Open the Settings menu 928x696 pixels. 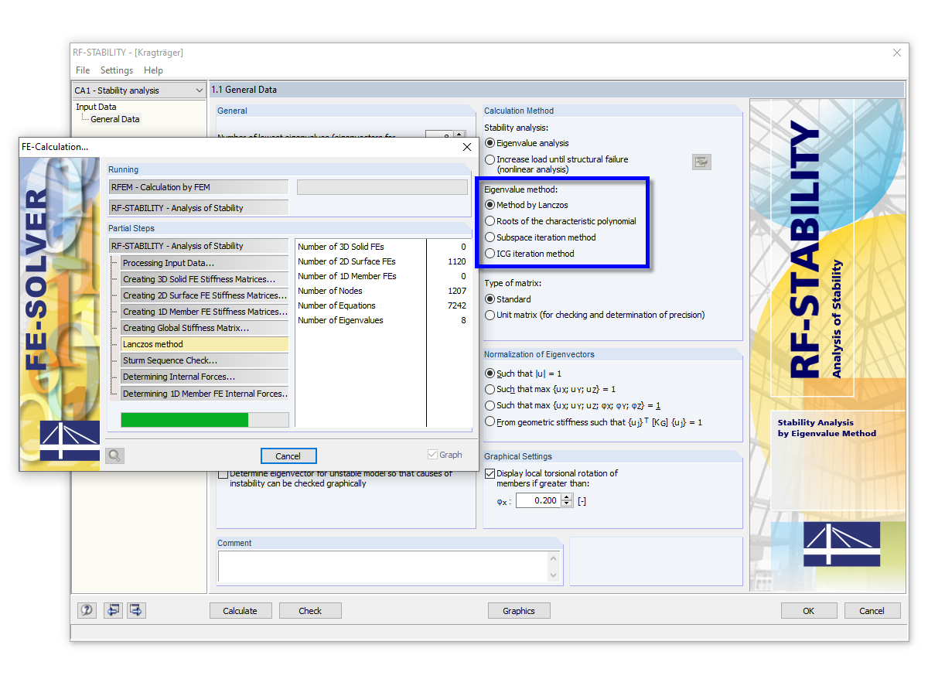[x=116, y=70]
